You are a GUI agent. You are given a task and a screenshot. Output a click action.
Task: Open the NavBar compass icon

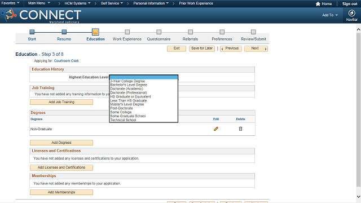pos(351,13)
